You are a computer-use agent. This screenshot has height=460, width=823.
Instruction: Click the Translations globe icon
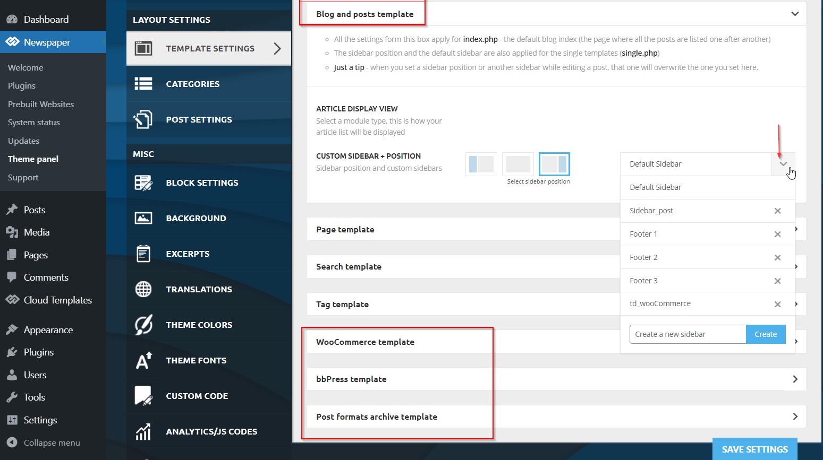pos(143,289)
